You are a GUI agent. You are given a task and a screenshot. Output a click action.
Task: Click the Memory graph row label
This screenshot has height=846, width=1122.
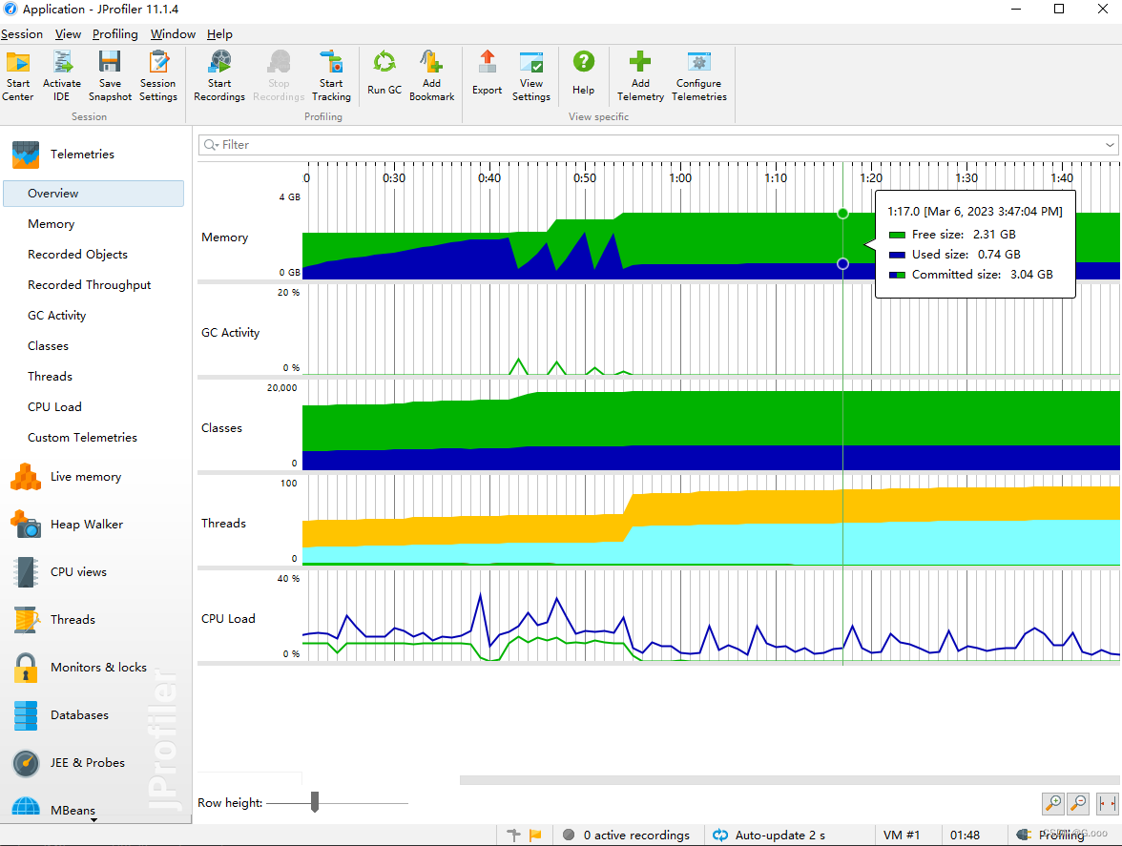coord(225,237)
